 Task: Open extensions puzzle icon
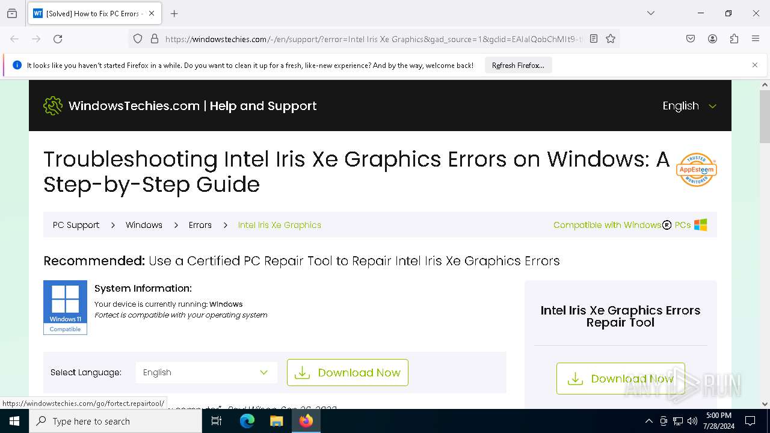[734, 38]
